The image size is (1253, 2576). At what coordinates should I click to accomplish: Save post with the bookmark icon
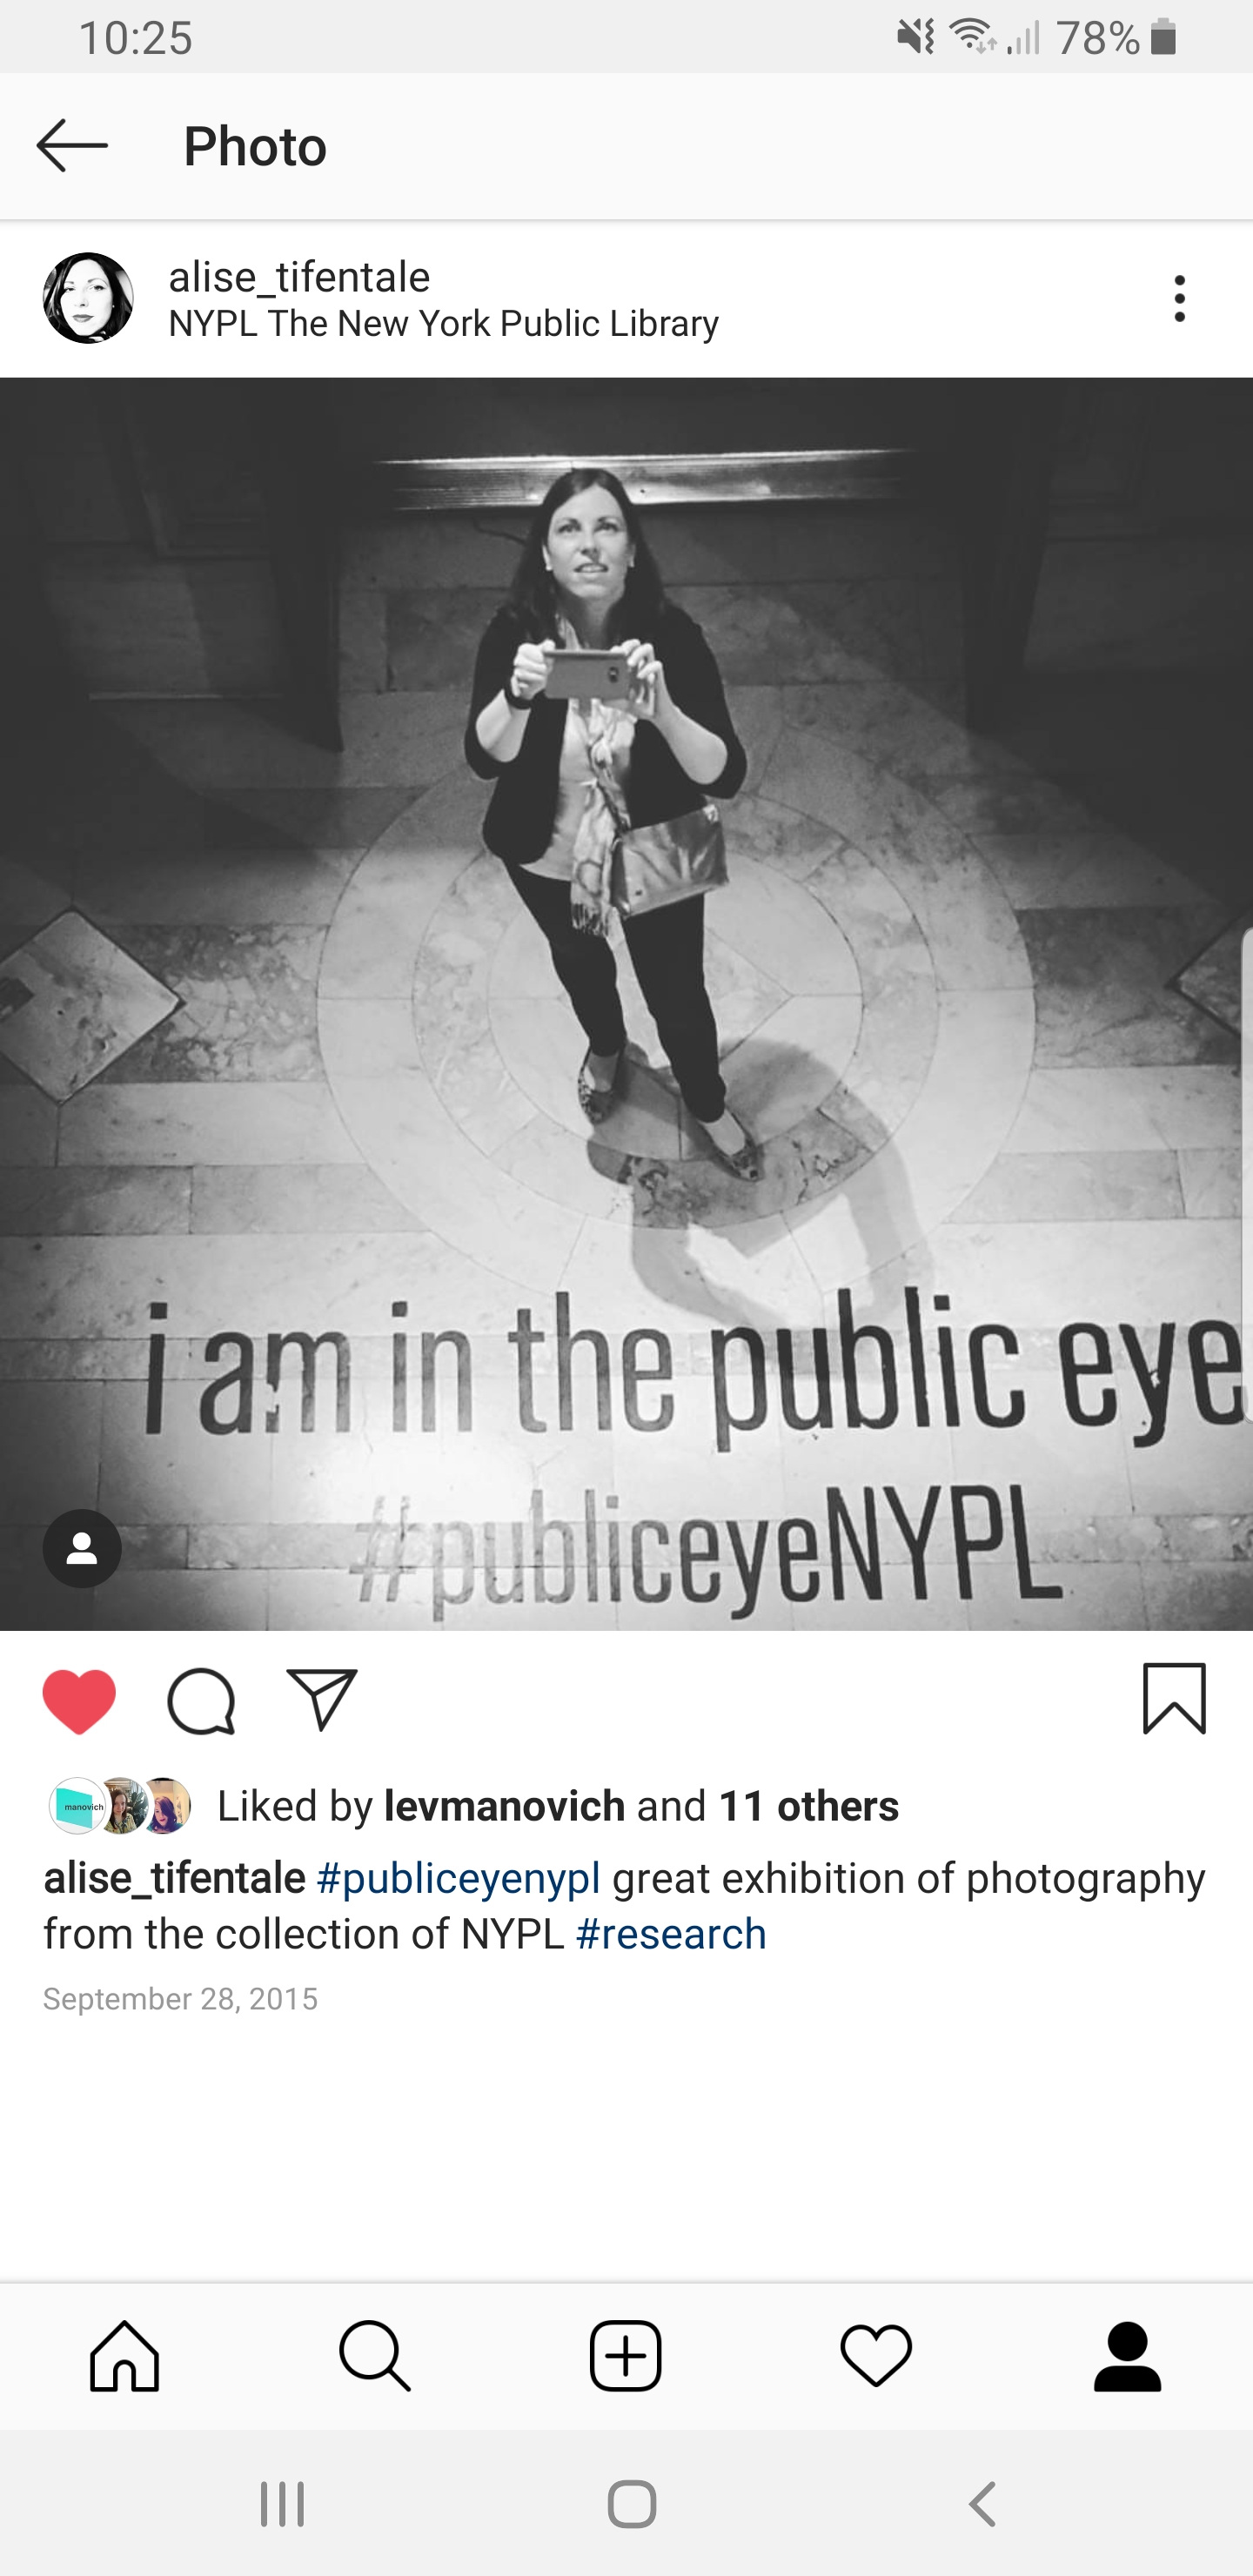(x=1174, y=1698)
